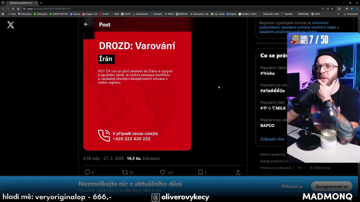The image size is (360, 202).
Task: Open the All Bookmarks folder
Action: tap(351, 14)
